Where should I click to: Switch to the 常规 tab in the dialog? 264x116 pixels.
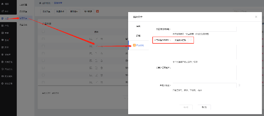138,26
